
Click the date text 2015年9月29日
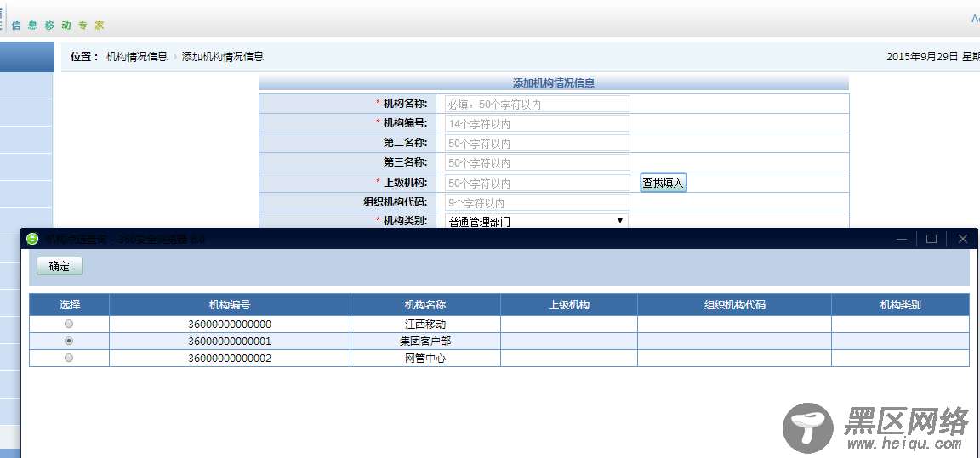[922, 57]
